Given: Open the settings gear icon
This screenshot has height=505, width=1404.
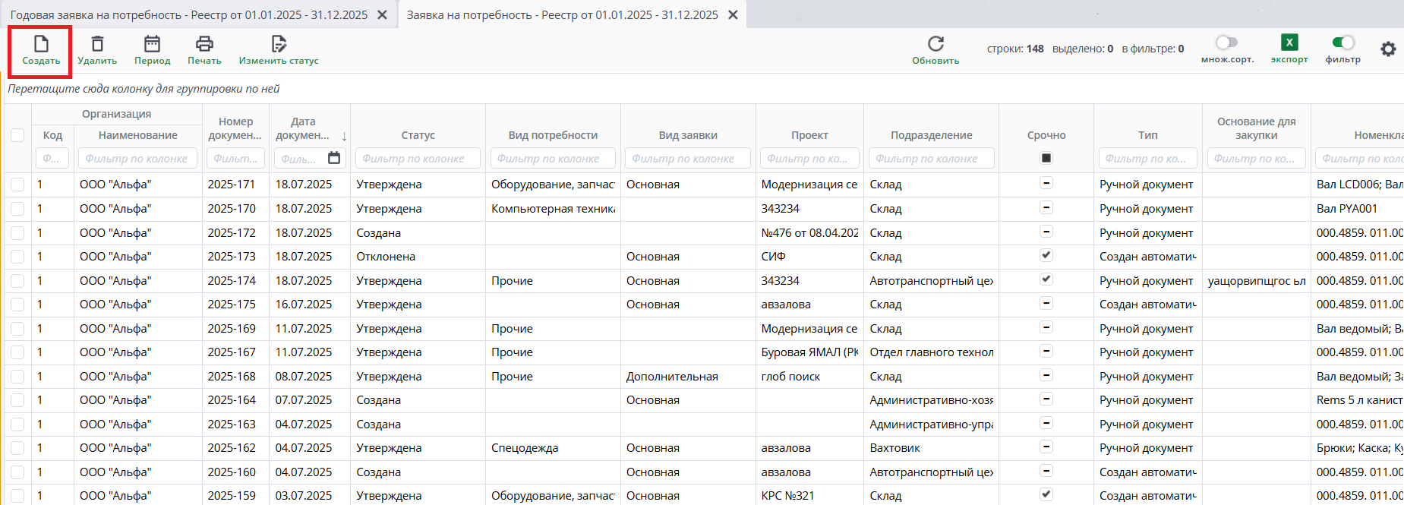Looking at the screenshot, I should click(x=1388, y=49).
